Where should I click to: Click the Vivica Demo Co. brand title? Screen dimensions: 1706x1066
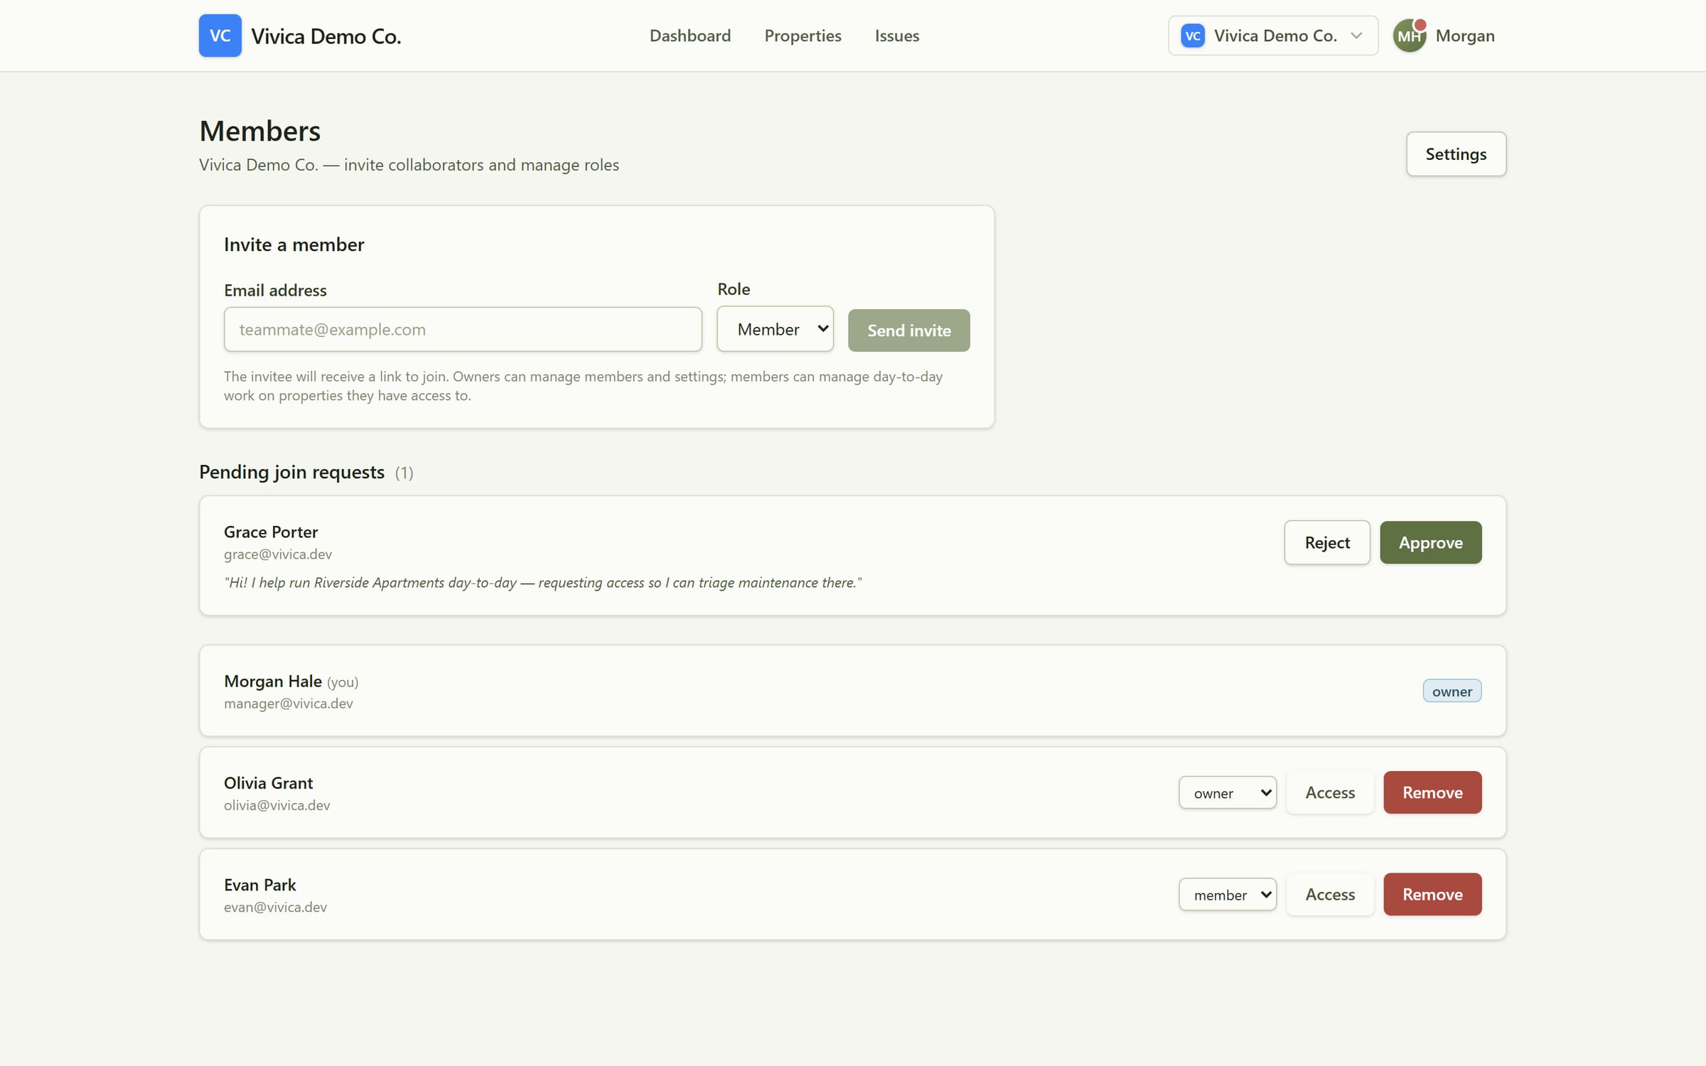pyautogui.click(x=326, y=36)
